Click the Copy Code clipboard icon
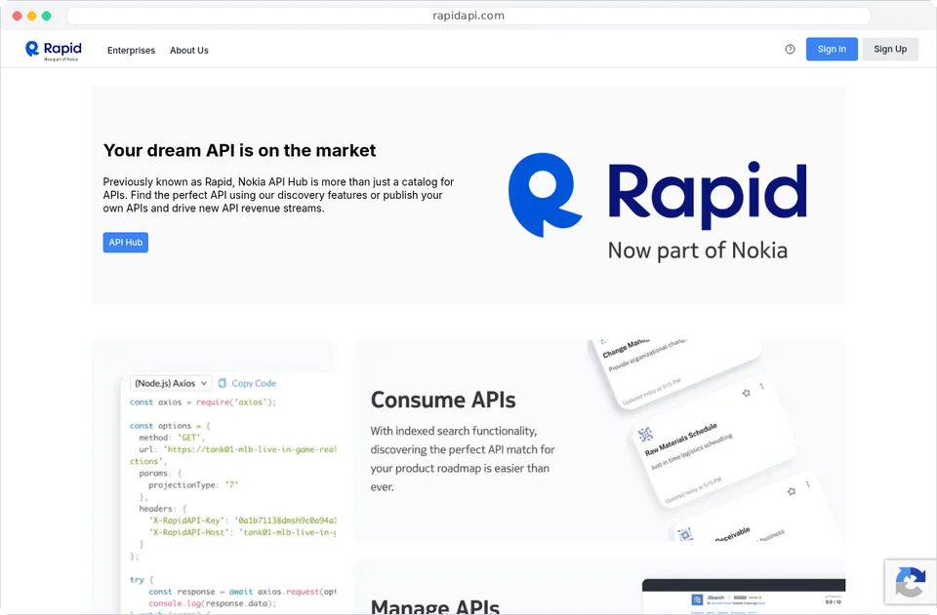The width and height of the screenshot is (937, 615). coord(223,384)
